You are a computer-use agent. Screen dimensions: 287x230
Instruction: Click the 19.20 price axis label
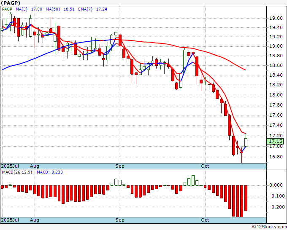276,37
